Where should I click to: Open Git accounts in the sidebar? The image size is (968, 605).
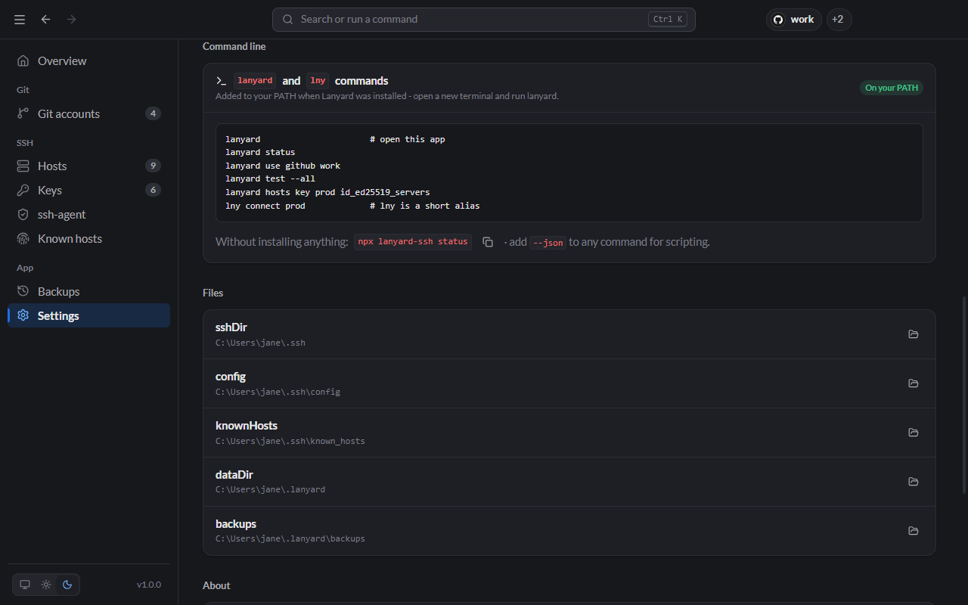(x=88, y=113)
